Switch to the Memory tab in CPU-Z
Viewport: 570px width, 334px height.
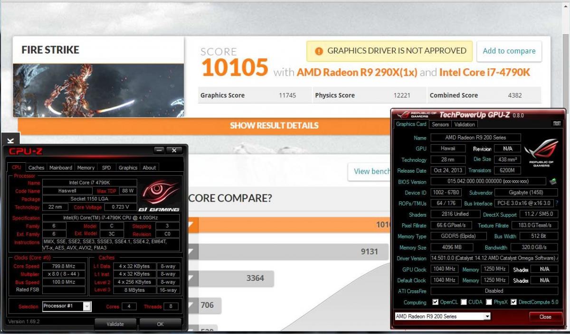pyautogui.click(x=86, y=167)
